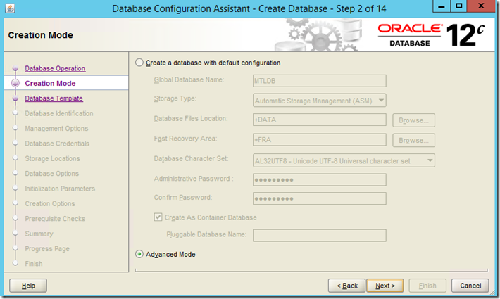This screenshot has height=299, width=500.
Task: Go back with the Back button
Action: [347, 286]
